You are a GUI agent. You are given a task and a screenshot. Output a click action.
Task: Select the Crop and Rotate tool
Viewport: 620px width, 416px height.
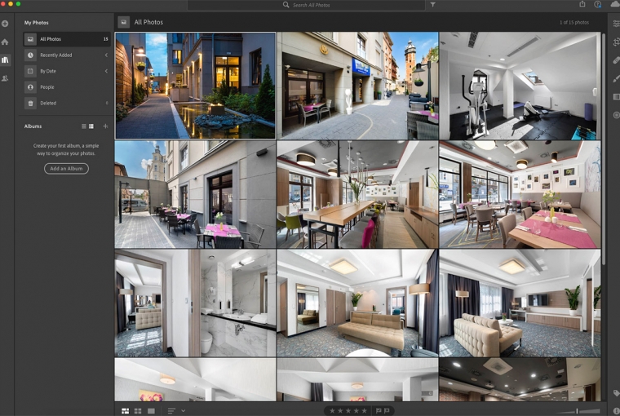[x=616, y=42]
